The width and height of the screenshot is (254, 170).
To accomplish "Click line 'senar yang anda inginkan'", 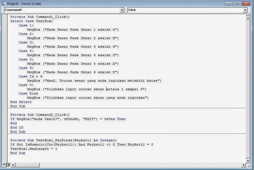I will click(88, 98).
